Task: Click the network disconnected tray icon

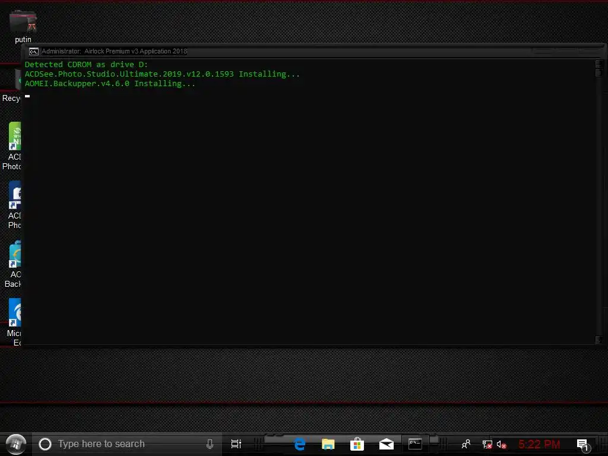Action: (x=487, y=444)
